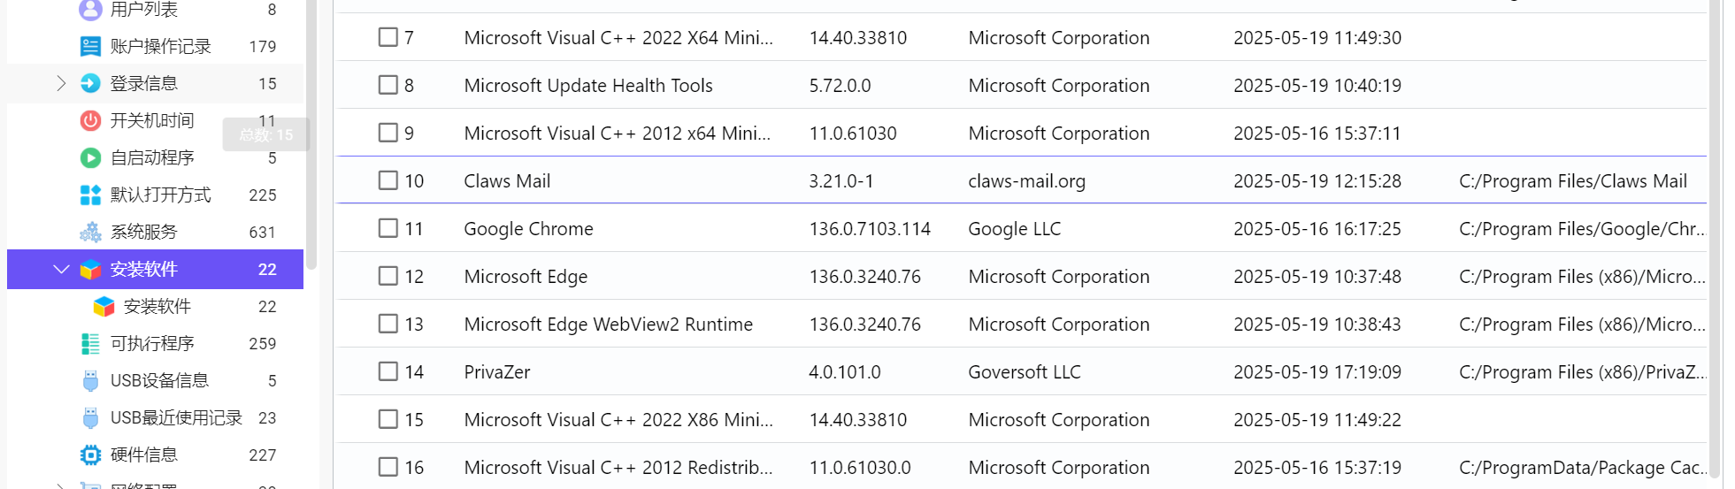Click the 账户操作记录 list icon
Image resolution: width=1735 pixels, height=489 pixels.
tap(90, 46)
